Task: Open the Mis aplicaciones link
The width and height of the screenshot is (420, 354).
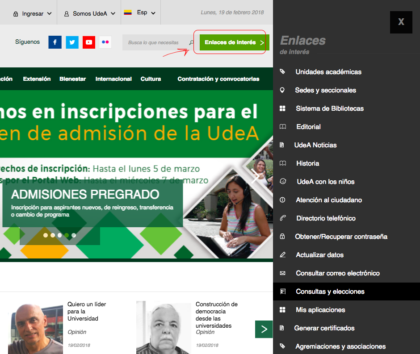Action: (320, 310)
